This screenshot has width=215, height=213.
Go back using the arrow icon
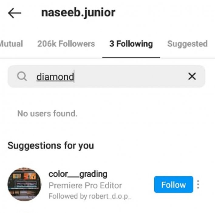(x=15, y=13)
